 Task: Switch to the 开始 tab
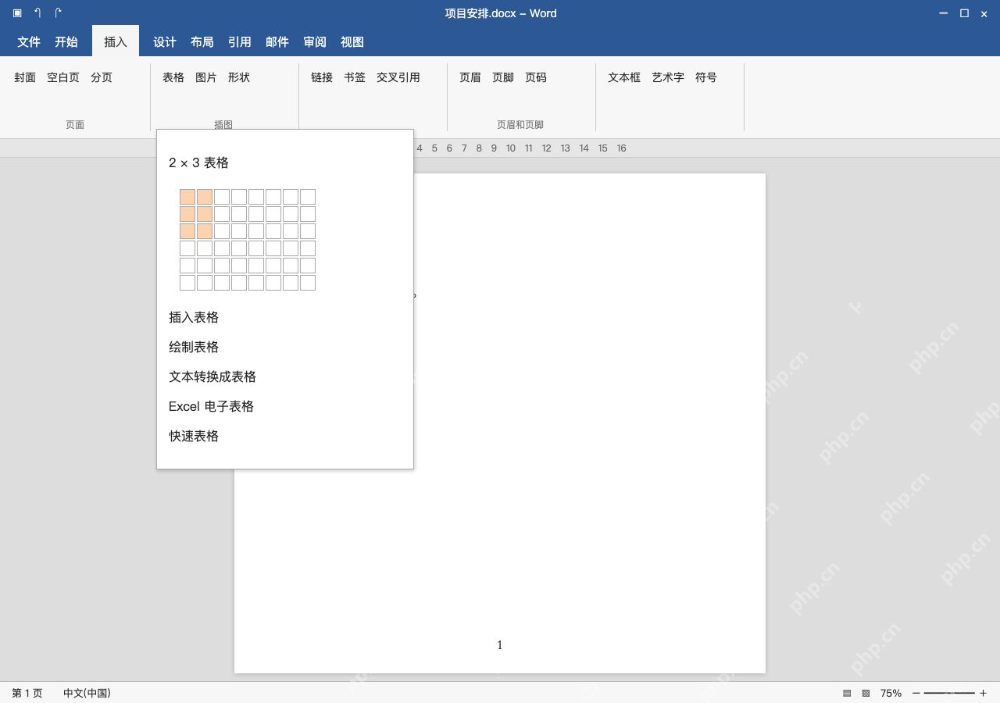click(66, 42)
